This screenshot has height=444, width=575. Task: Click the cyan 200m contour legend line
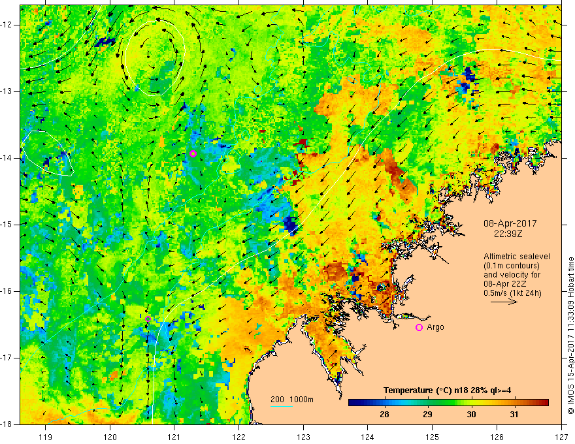click(x=281, y=406)
